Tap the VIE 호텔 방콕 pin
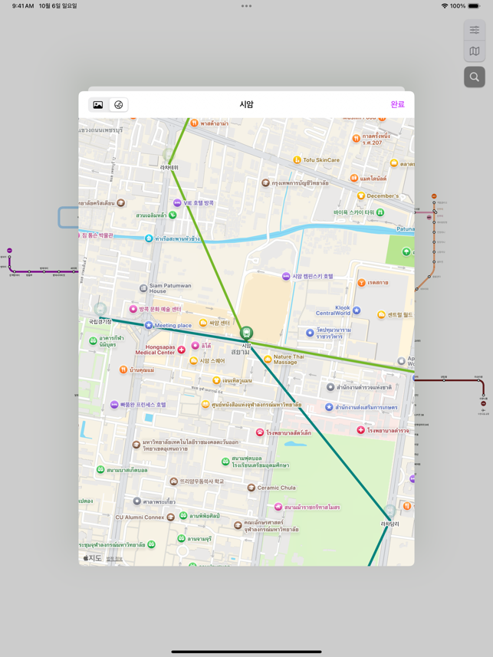Viewport: 493px width, 657px height. coord(177,203)
